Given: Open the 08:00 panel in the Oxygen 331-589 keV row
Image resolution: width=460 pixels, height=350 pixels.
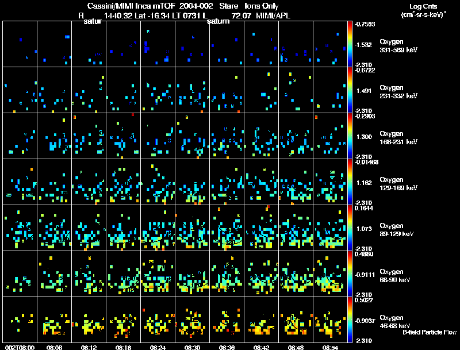Looking at the screenshot, I should [x=20, y=44].
